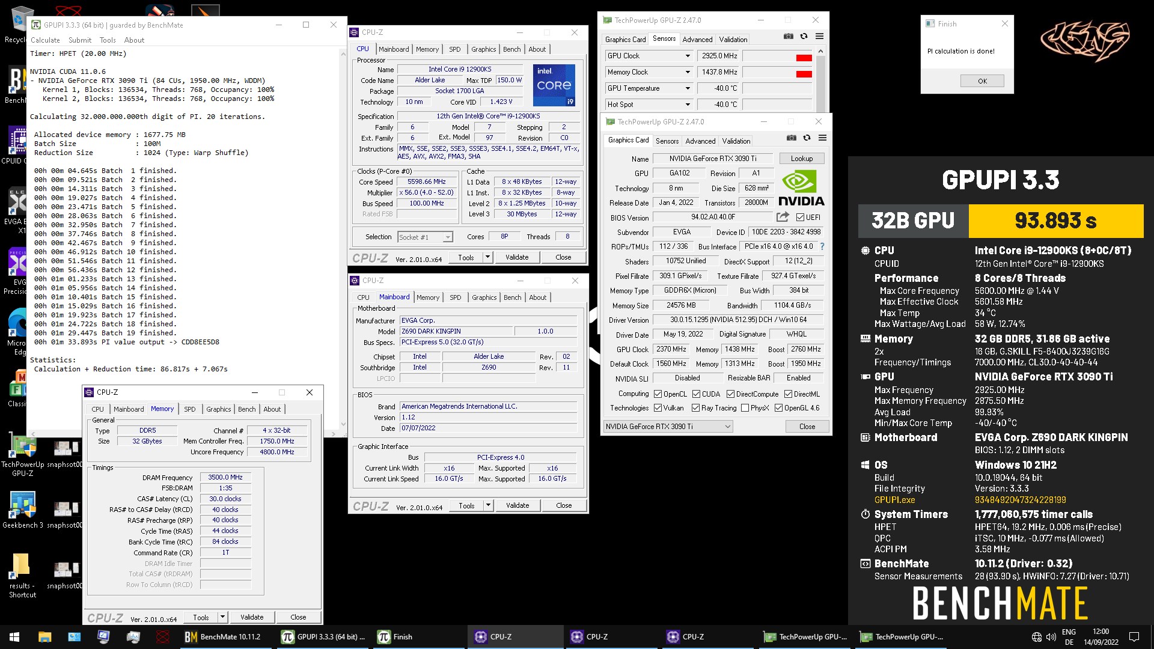Viewport: 1154px width, 649px height.
Task: Toggle the Vulkan checkbox
Action: click(x=658, y=408)
